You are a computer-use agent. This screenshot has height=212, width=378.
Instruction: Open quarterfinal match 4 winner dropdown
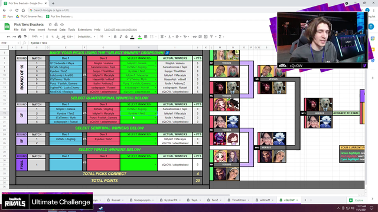tap(155, 122)
